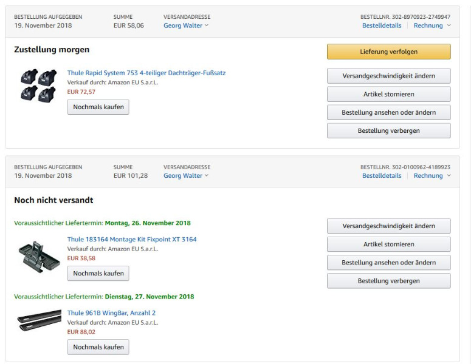Viewport: 471px width, 364px height.
Task: Click Bestellung verbergen in the first order
Action: click(x=388, y=130)
